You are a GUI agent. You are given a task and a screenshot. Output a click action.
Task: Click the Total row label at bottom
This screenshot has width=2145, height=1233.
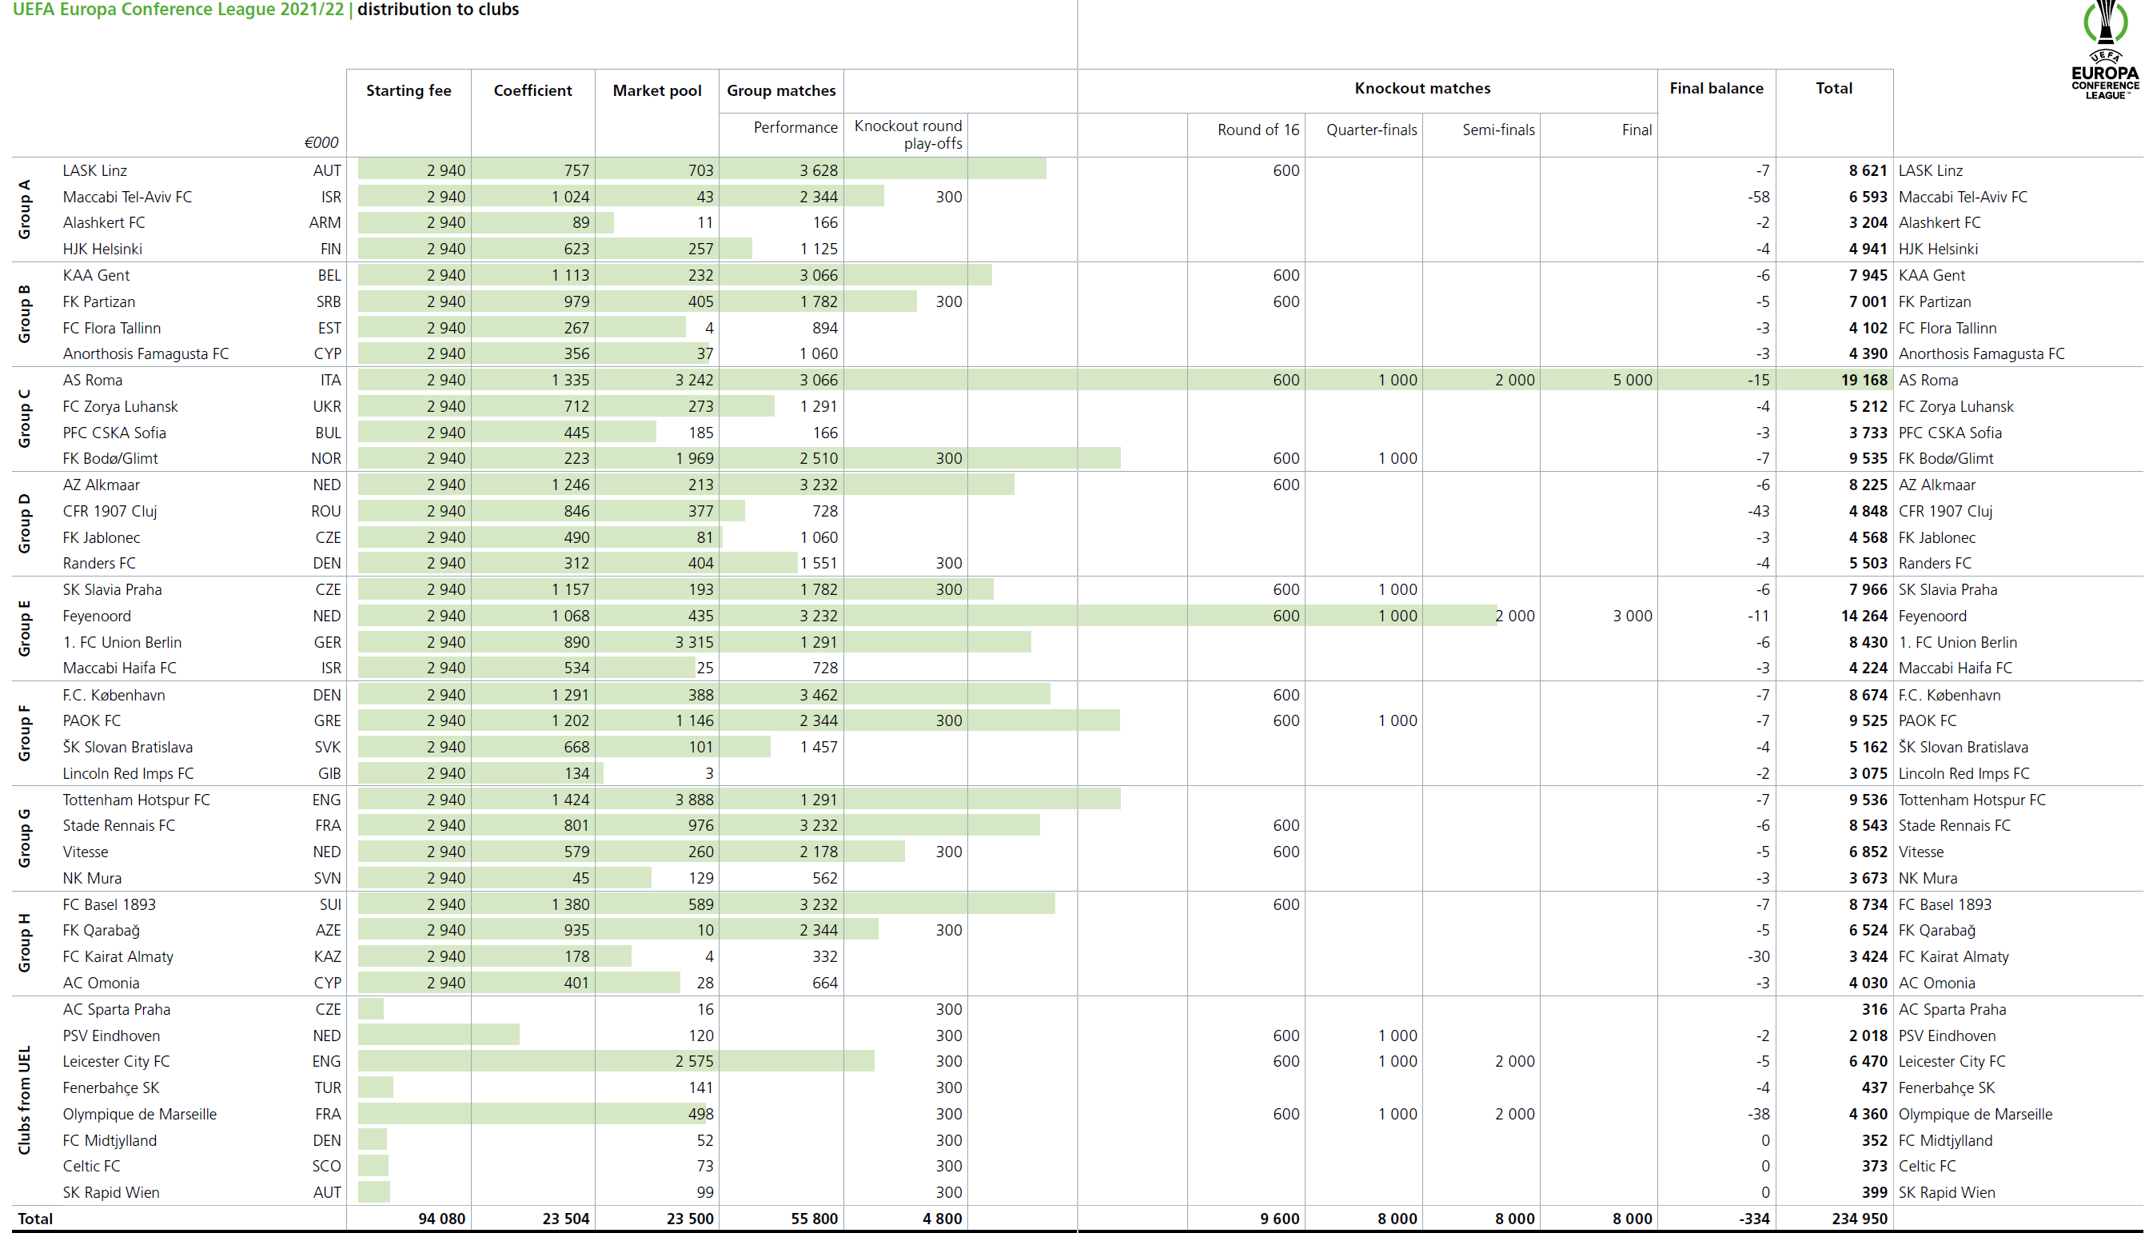tap(35, 1219)
